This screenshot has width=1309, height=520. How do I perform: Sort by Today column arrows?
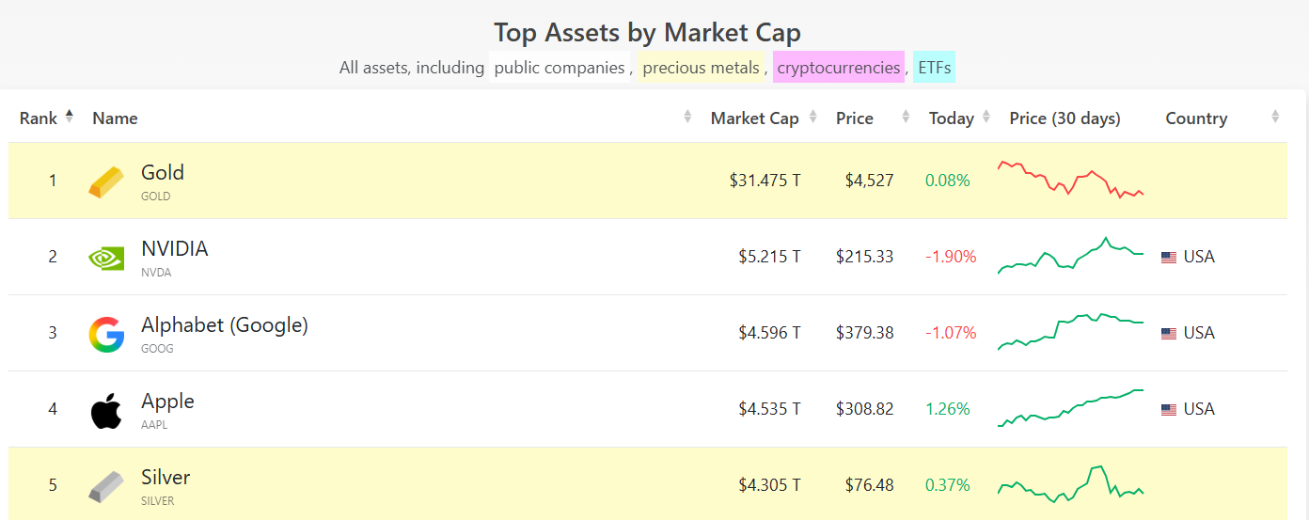tap(986, 117)
